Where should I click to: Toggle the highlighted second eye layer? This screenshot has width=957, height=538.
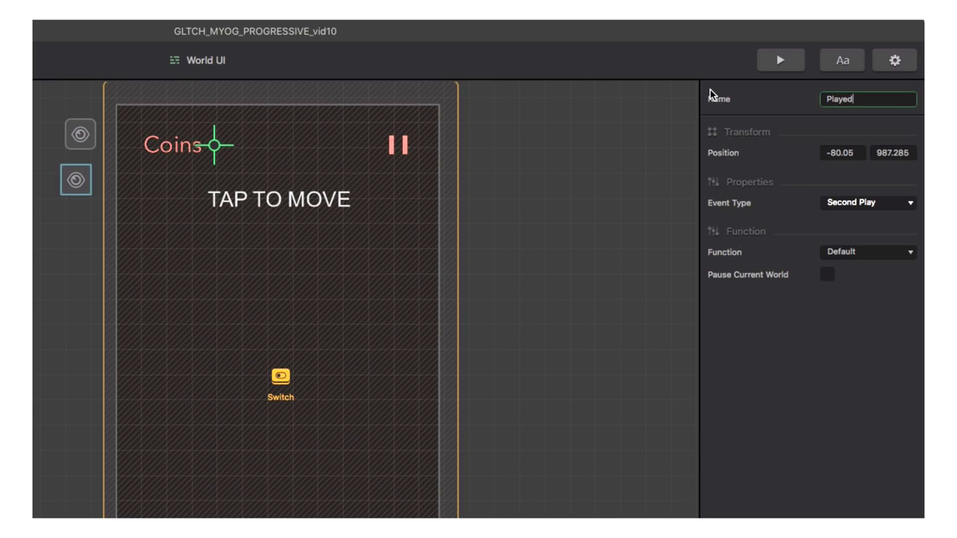[x=76, y=180]
